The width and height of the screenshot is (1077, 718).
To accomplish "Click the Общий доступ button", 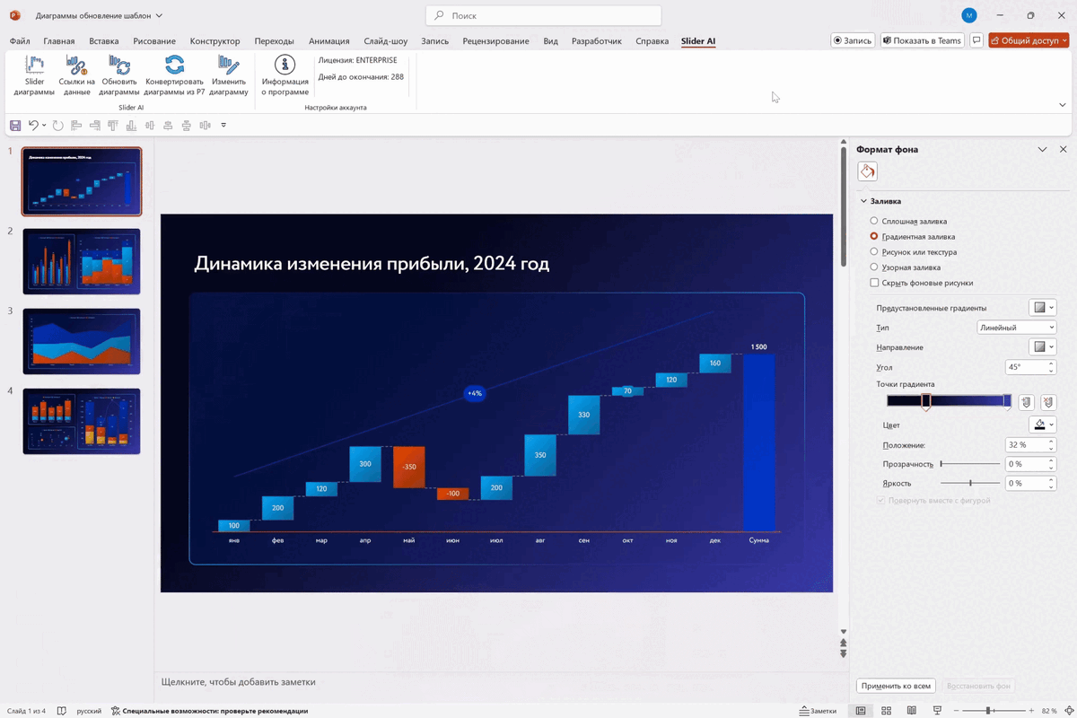I will (x=1029, y=40).
